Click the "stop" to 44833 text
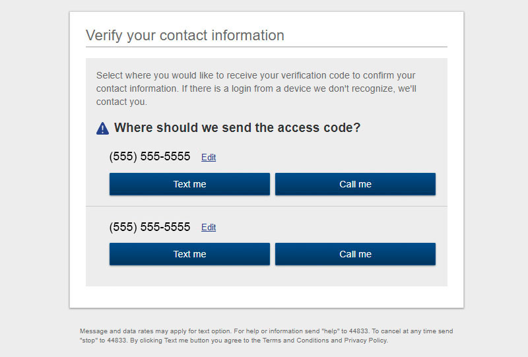The width and height of the screenshot is (528, 357). pyautogui.click(x=103, y=340)
